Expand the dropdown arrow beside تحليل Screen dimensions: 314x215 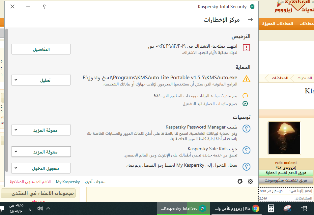16,80
